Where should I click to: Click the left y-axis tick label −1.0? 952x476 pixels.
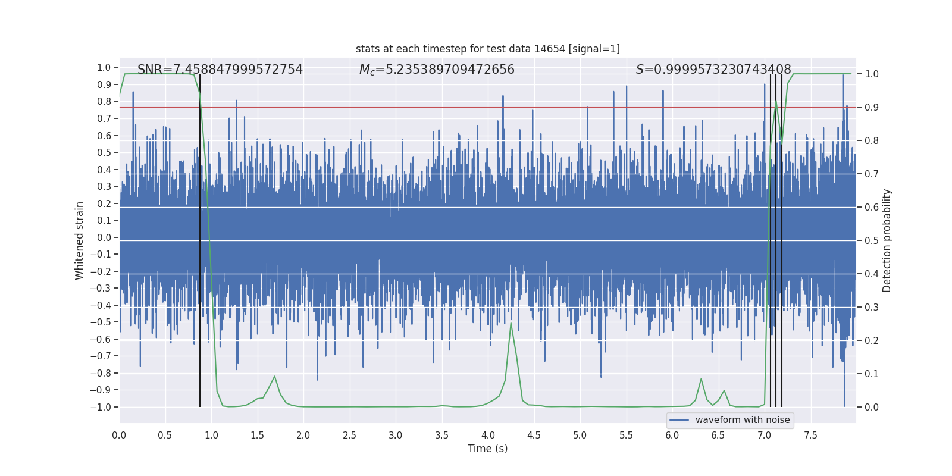[x=104, y=407]
